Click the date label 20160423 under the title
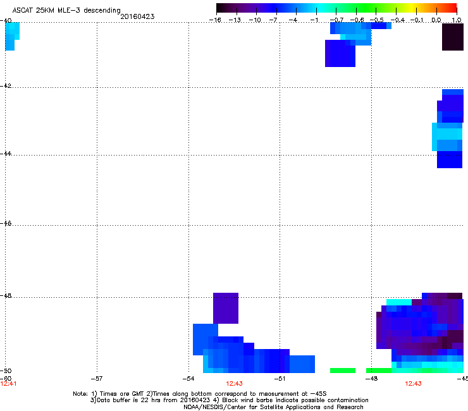Image resolution: width=468 pixels, height=411 pixels. coord(137,16)
